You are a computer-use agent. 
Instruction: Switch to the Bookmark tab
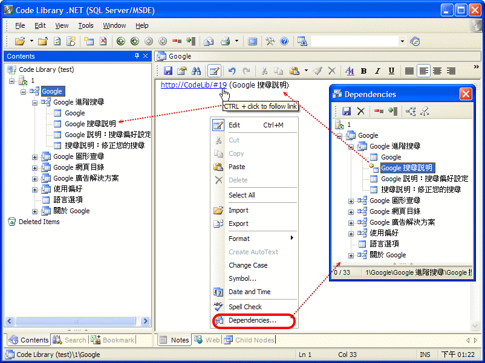(x=112, y=340)
